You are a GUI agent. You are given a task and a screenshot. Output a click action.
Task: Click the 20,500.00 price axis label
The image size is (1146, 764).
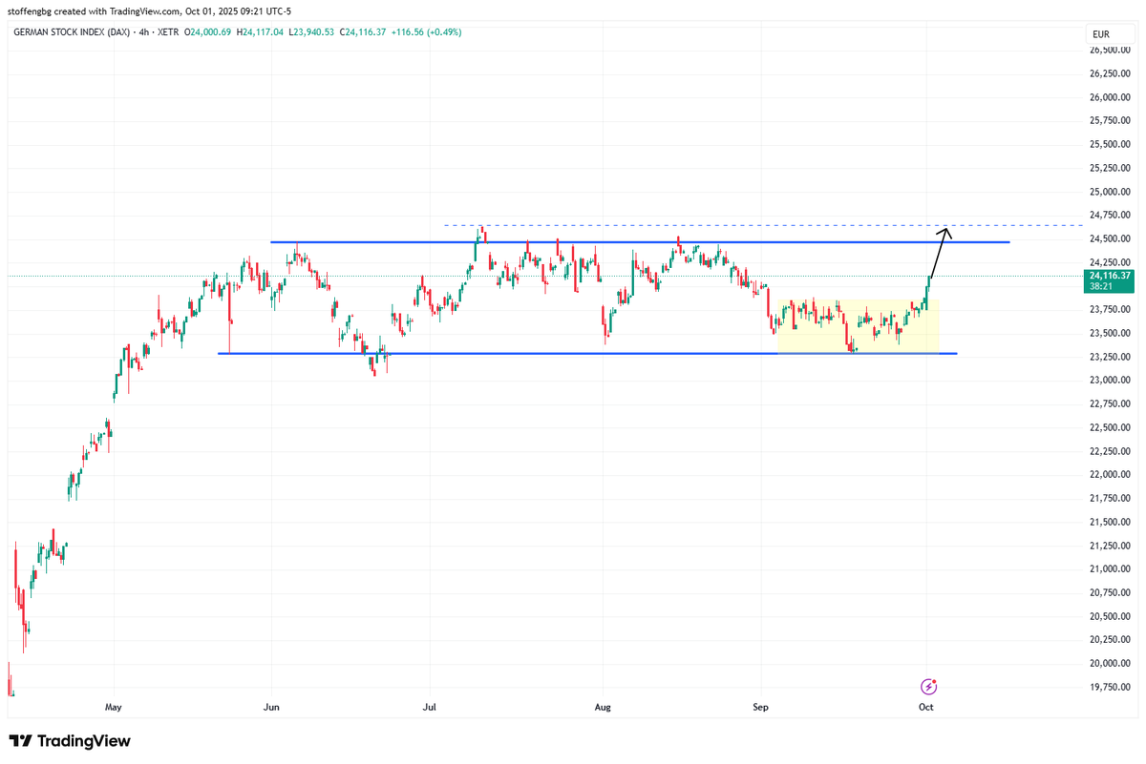tap(1111, 616)
